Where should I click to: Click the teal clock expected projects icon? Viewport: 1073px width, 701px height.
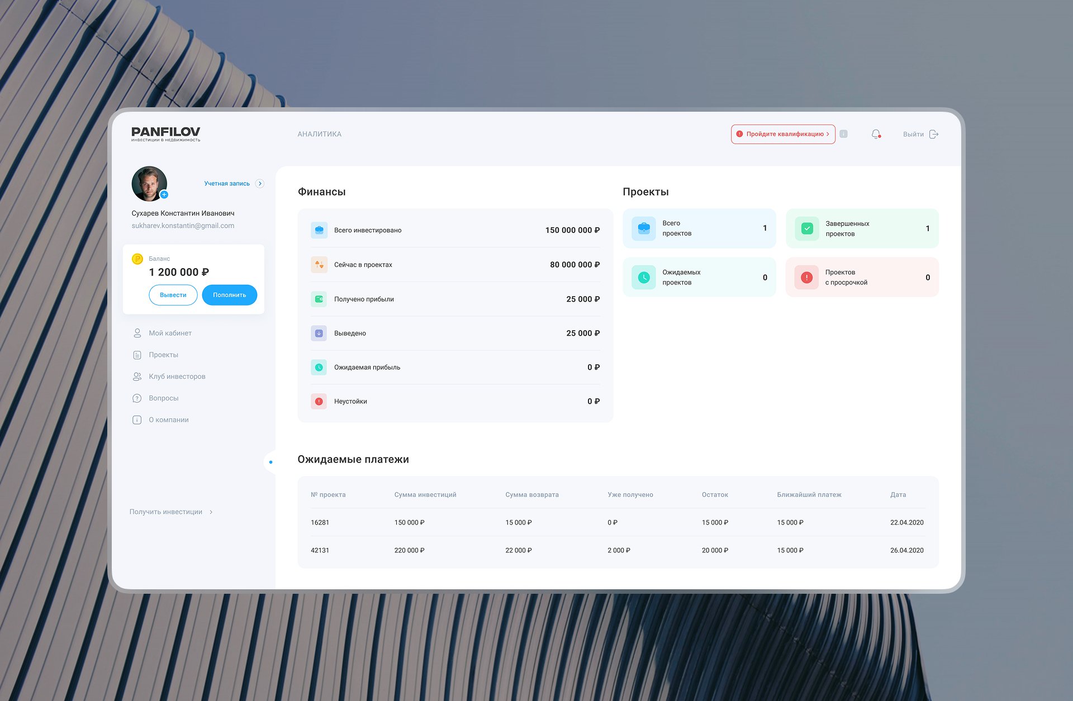coord(644,277)
